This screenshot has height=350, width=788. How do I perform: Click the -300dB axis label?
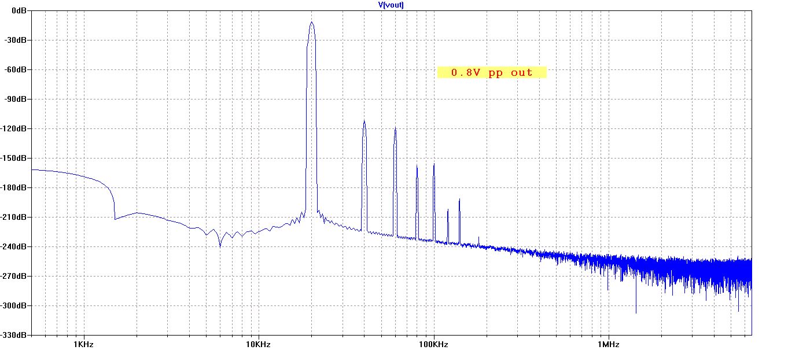(x=14, y=305)
